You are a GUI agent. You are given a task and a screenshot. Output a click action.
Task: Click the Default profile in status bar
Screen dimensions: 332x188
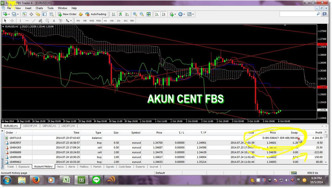click(160, 173)
